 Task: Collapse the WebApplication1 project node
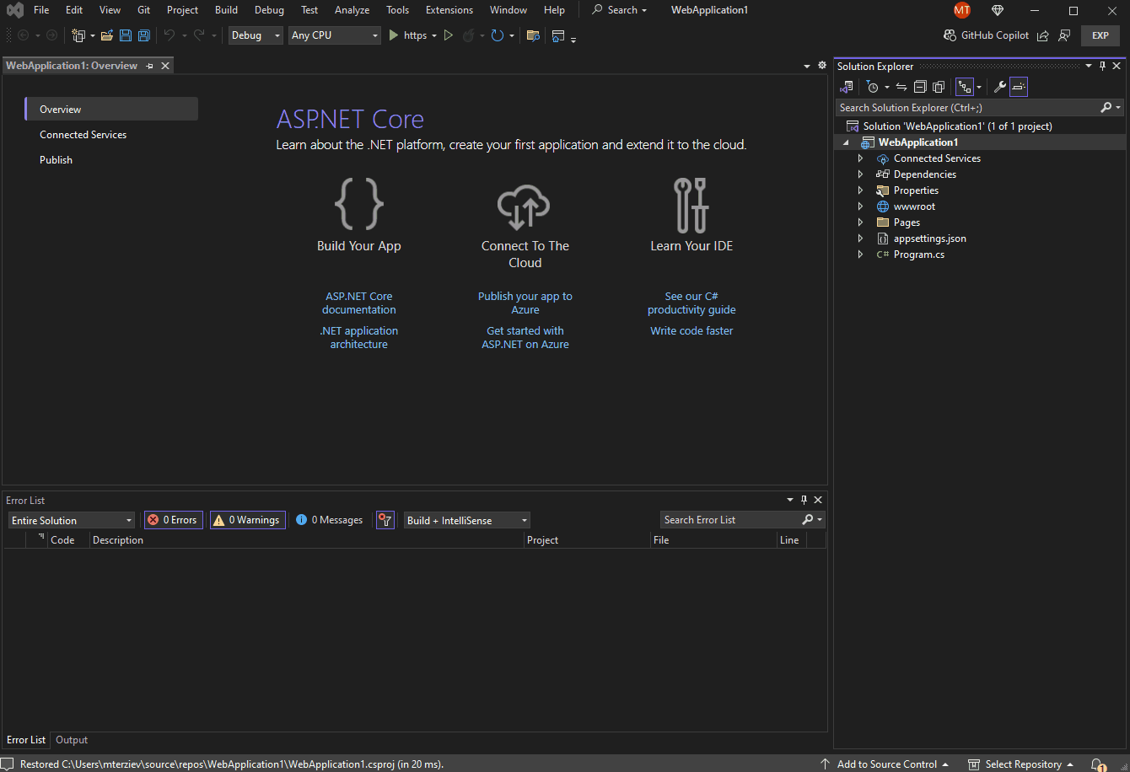click(846, 142)
